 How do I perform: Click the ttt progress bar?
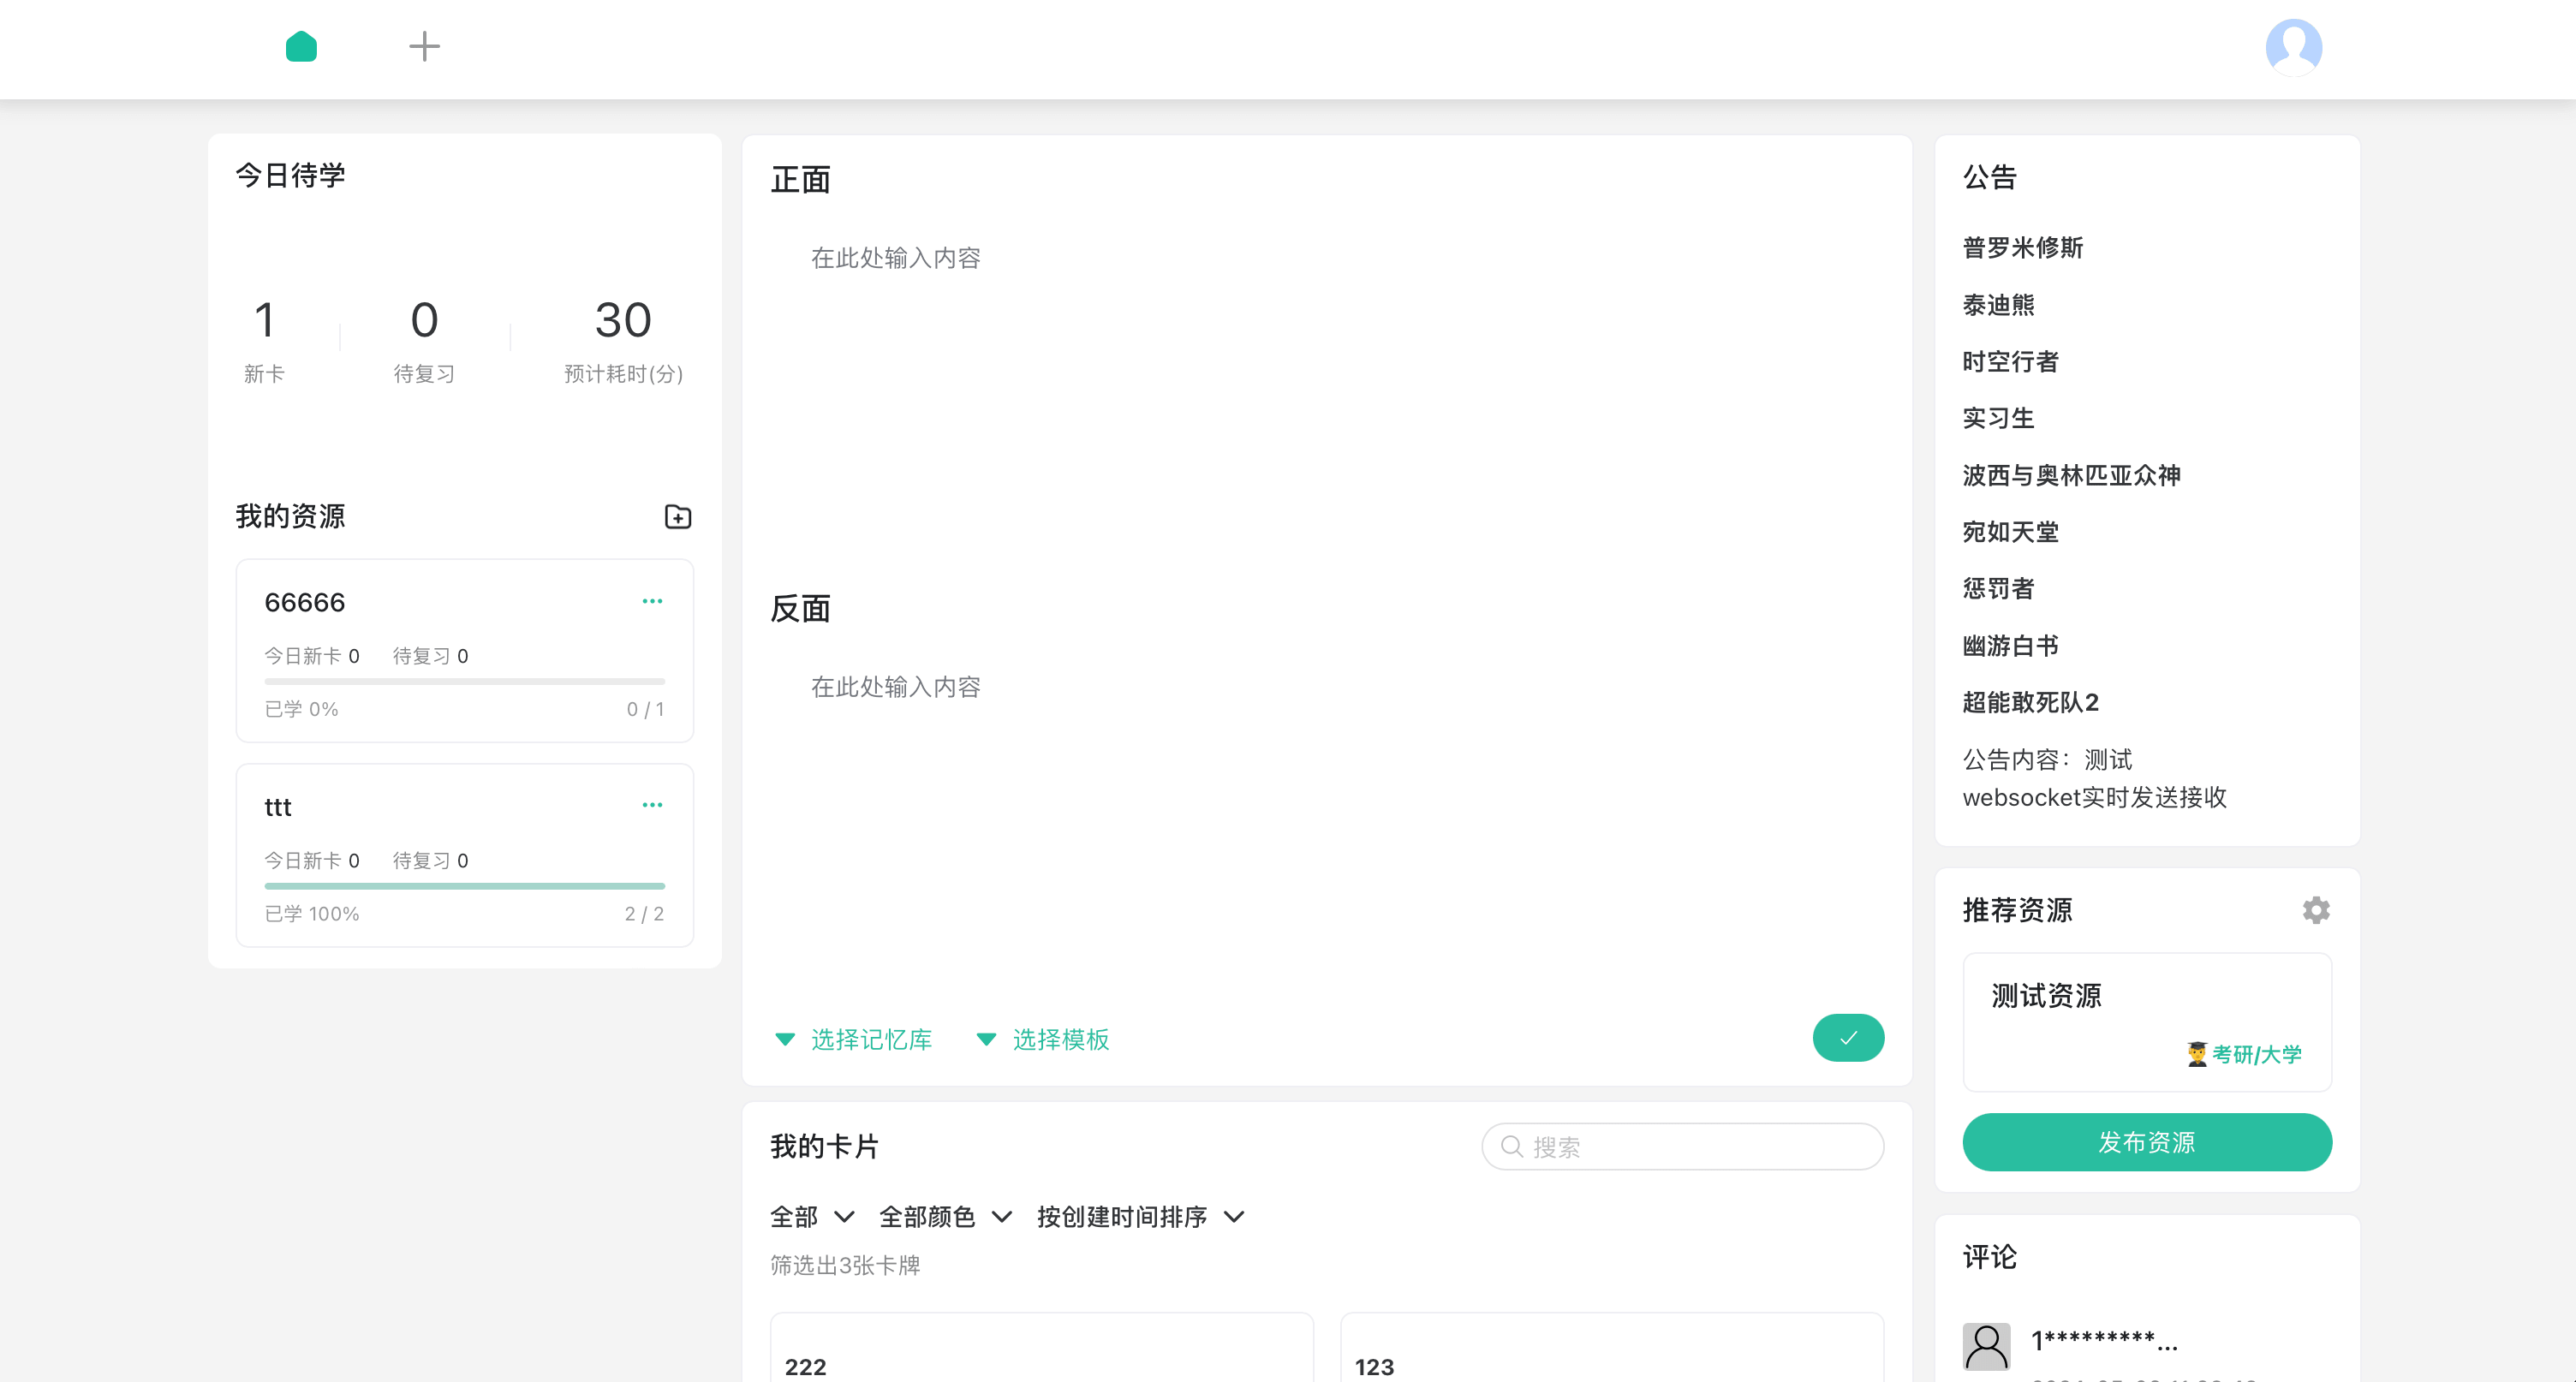[x=464, y=886]
